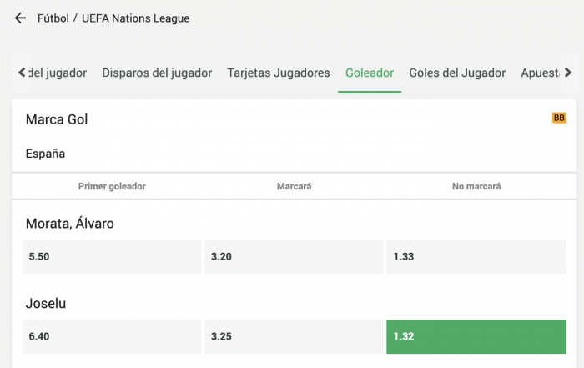Screen dimensions: 584x368
Task: Select Joselu Marcará odds 3.25
Action: (x=294, y=337)
